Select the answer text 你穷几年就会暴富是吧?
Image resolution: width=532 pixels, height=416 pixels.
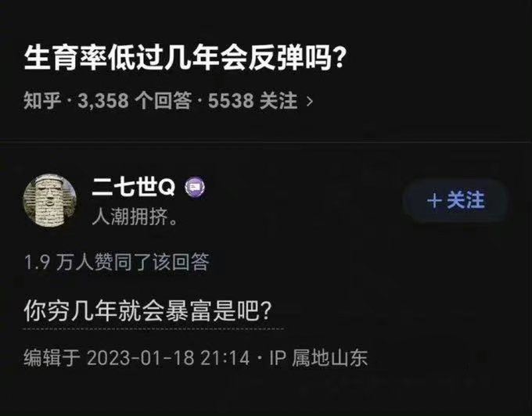pyautogui.click(x=147, y=310)
